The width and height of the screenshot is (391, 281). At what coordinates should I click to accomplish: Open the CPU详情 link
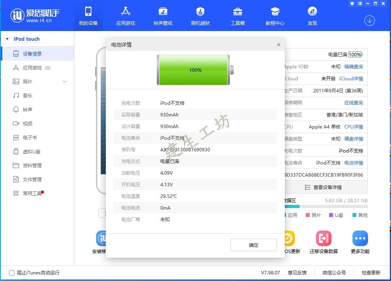click(354, 127)
